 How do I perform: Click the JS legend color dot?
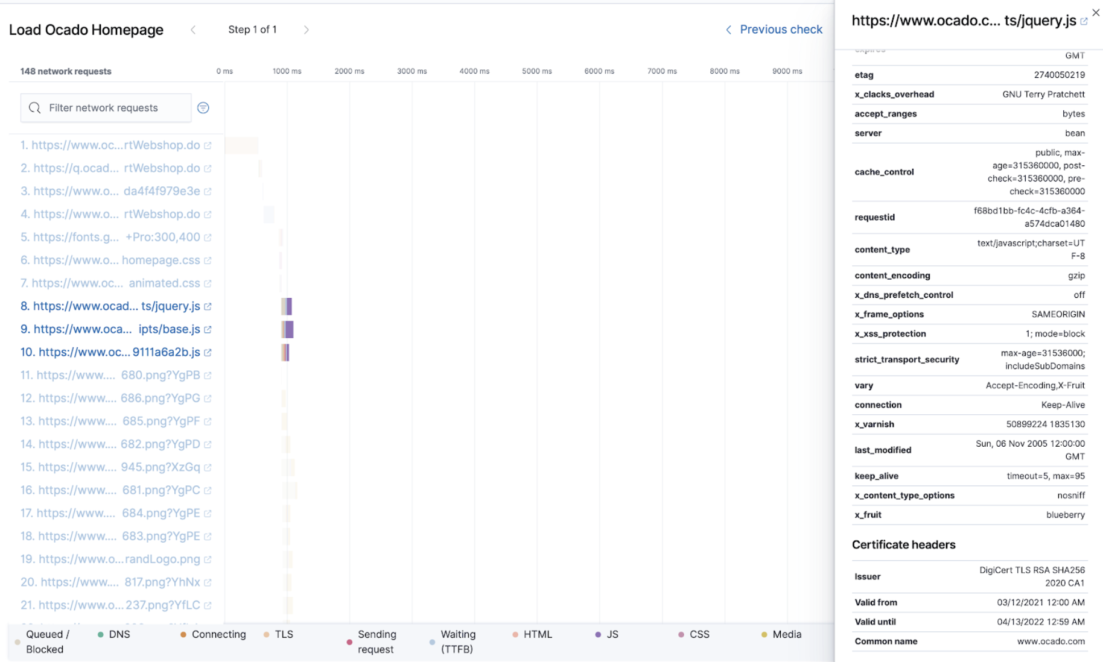(x=598, y=635)
